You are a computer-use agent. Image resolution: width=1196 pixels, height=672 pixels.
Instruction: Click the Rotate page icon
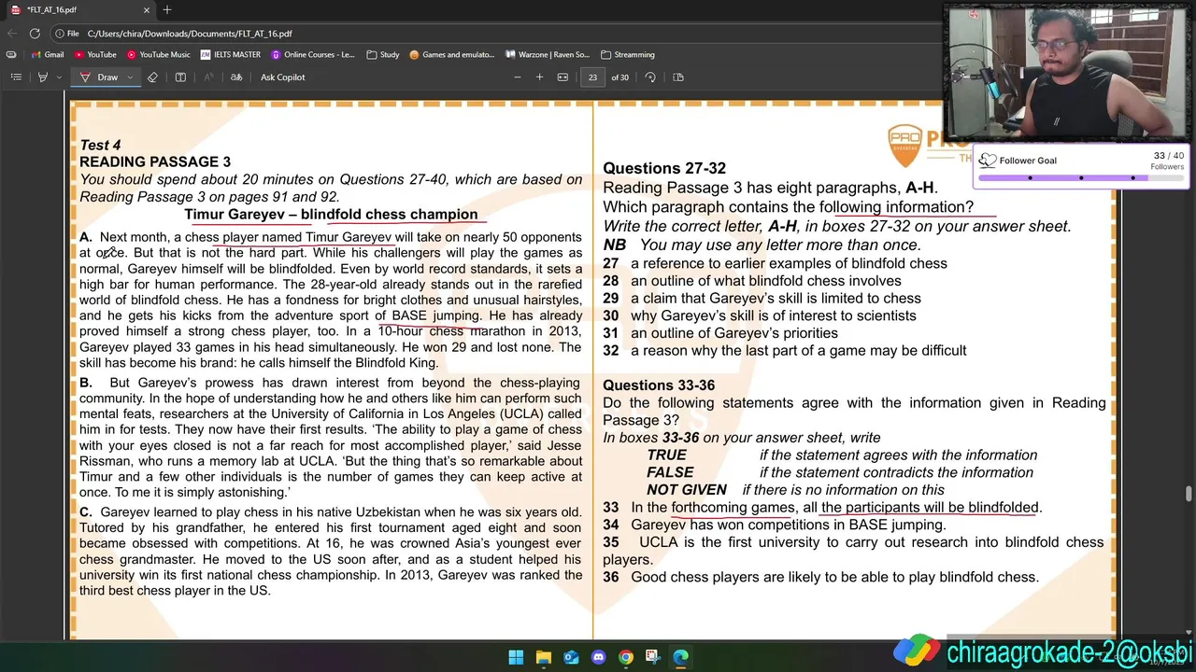click(650, 77)
